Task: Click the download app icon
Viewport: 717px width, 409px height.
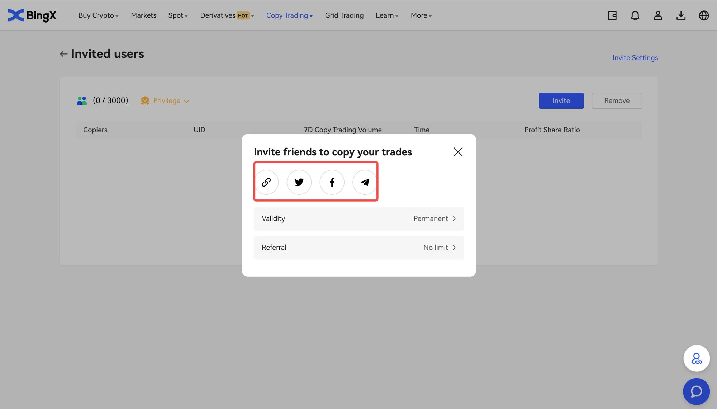Action: point(681,15)
